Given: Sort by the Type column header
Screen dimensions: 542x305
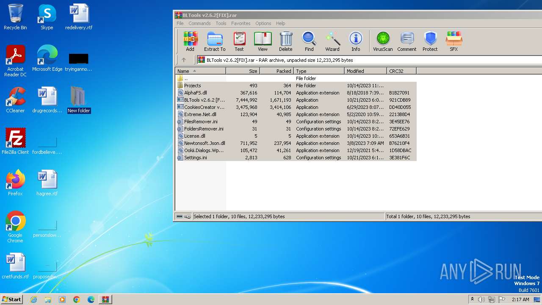Looking at the screenshot, I should pos(319,71).
